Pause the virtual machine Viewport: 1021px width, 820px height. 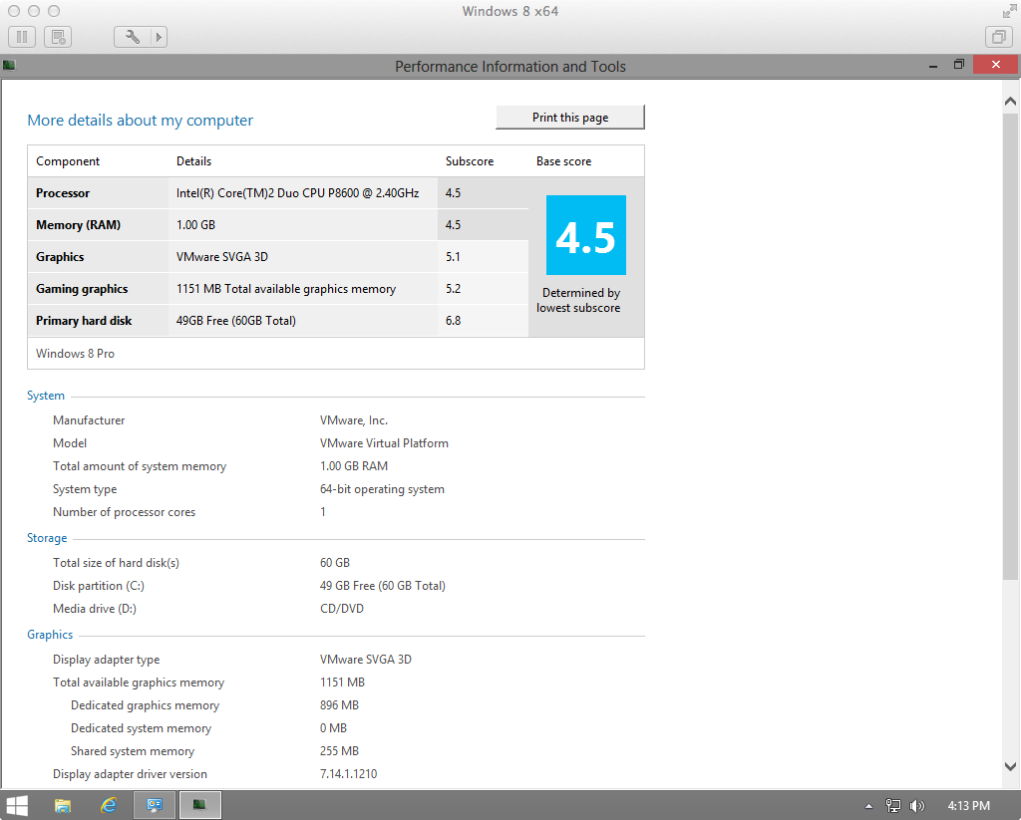pos(22,37)
